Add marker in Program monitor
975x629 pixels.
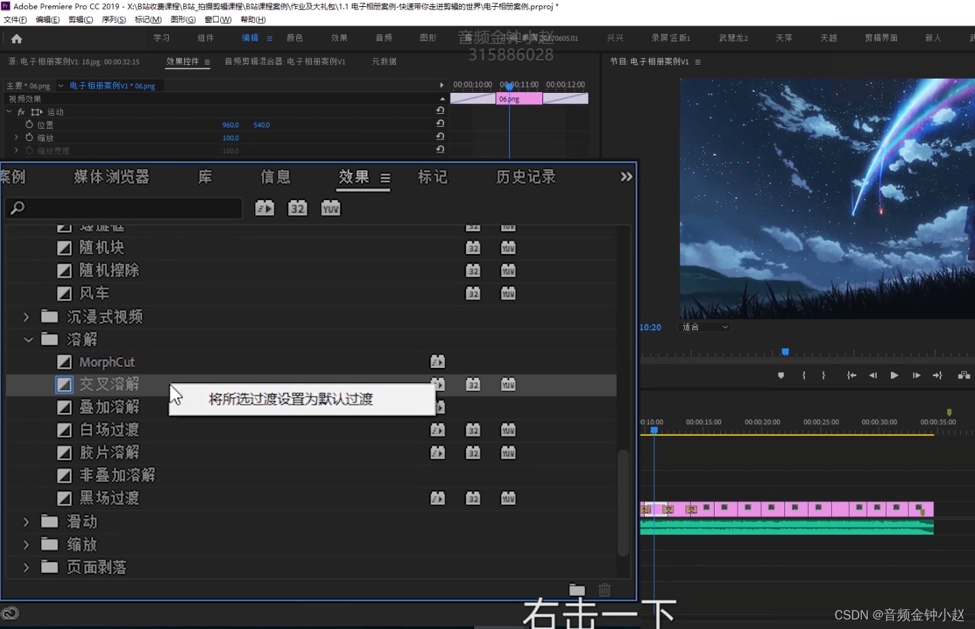781,375
